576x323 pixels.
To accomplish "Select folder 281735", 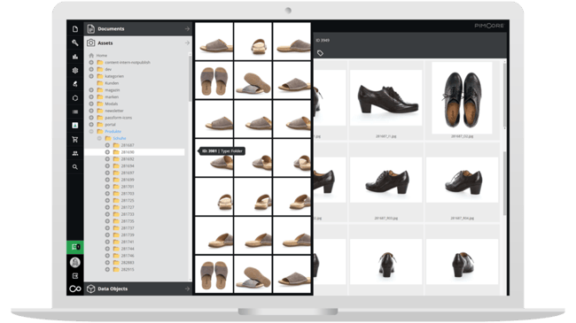I will point(128,221).
